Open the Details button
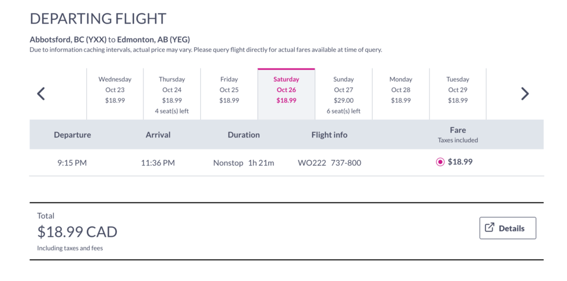 pos(508,228)
